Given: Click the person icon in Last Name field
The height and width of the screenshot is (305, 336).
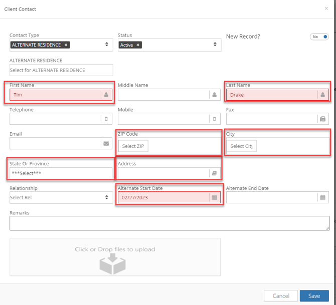Looking at the screenshot, I should pos(322,95).
